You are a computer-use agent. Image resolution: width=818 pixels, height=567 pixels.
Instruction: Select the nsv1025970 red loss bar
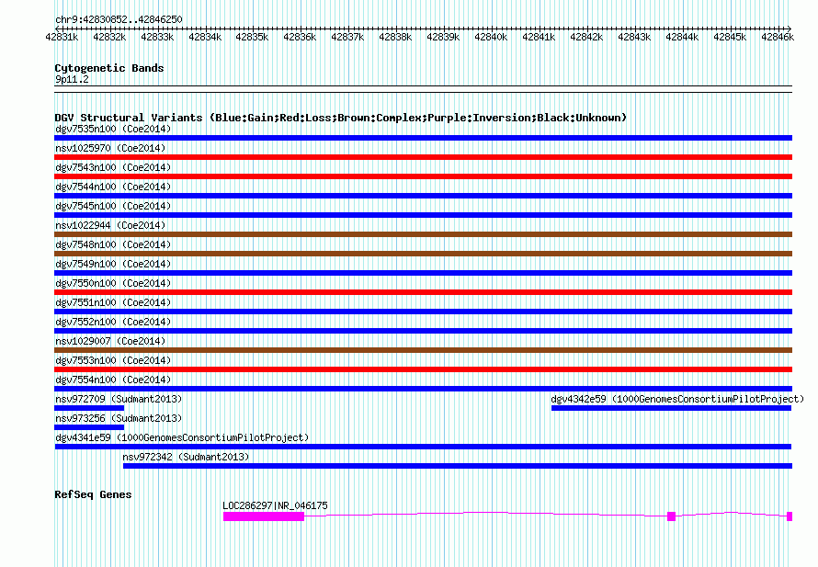tap(423, 157)
